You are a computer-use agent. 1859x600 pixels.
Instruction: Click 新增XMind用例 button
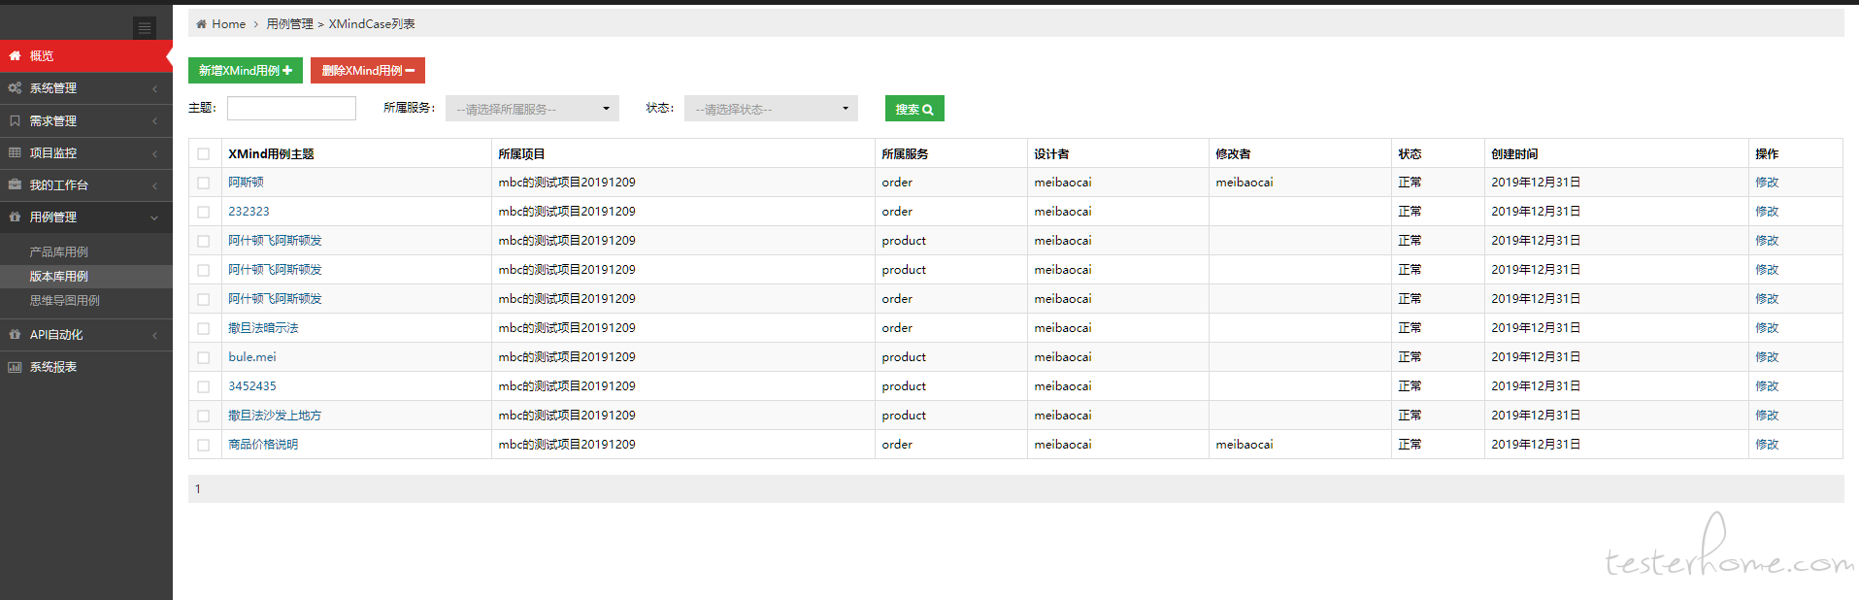pyautogui.click(x=246, y=70)
